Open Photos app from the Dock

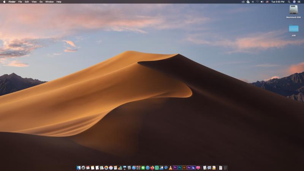click(106, 168)
